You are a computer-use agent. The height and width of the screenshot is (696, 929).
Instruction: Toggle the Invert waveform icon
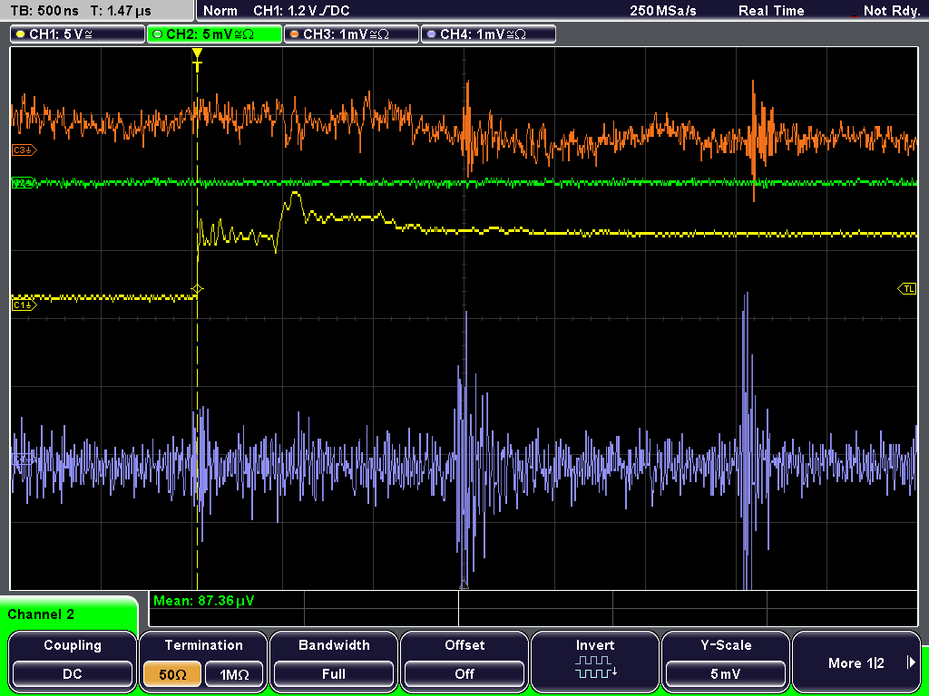(x=595, y=666)
